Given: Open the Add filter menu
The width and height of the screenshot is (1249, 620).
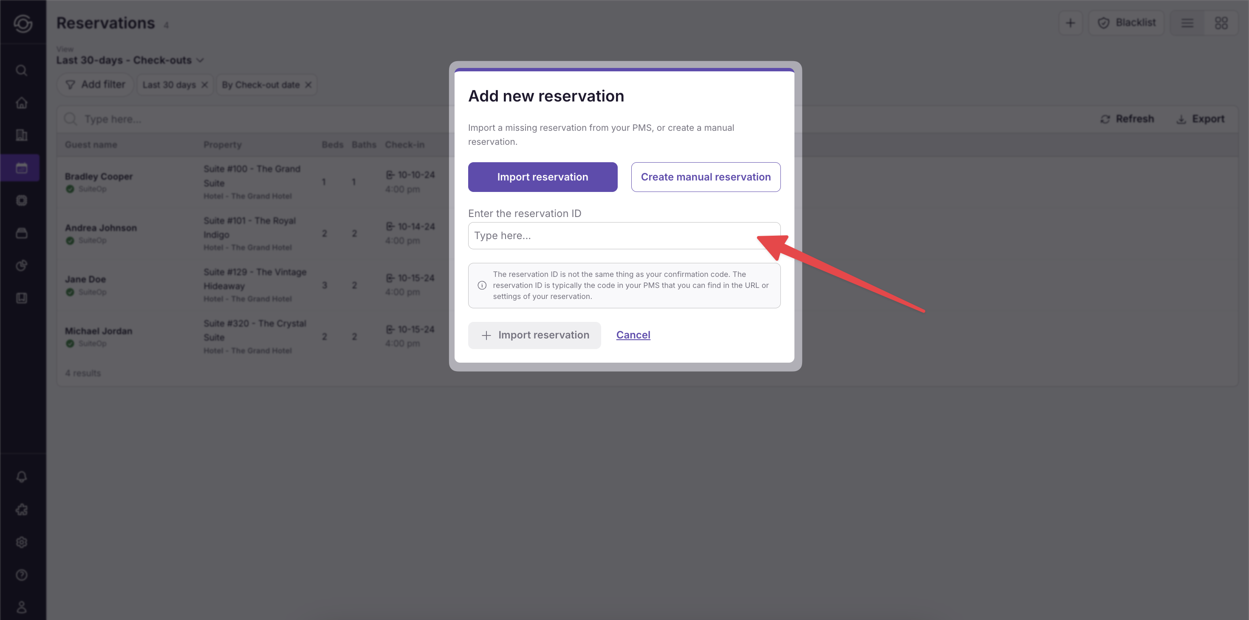Looking at the screenshot, I should 96,85.
